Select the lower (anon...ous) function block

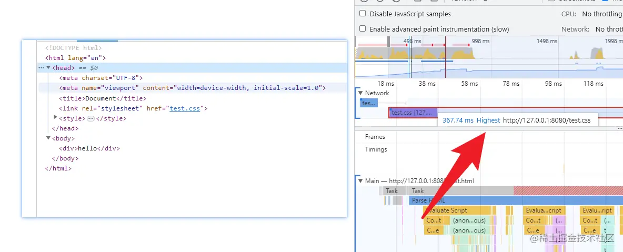[x=469, y=230]
